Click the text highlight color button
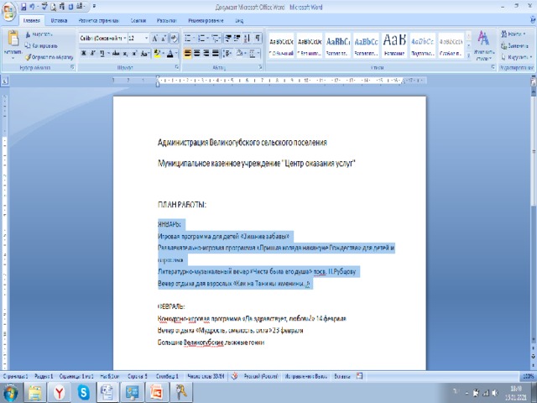This screenshot has width=537, height=403. tap(158, 53)
